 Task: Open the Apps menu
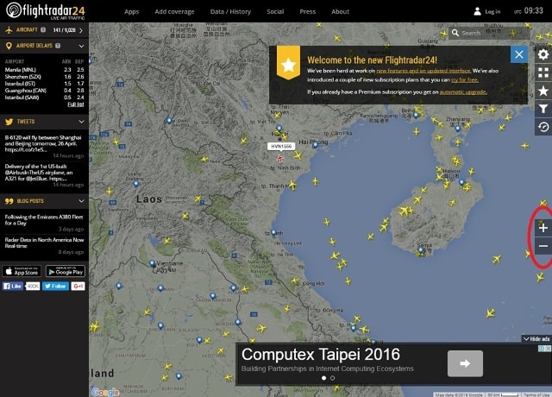pos(132,11)
